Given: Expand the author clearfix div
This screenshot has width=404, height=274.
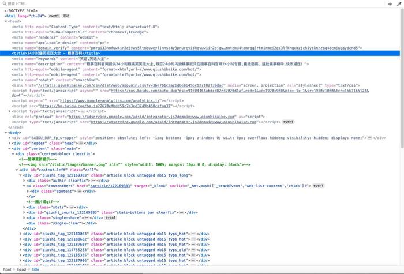Looking at the screenshot, I should pos(24,181).
